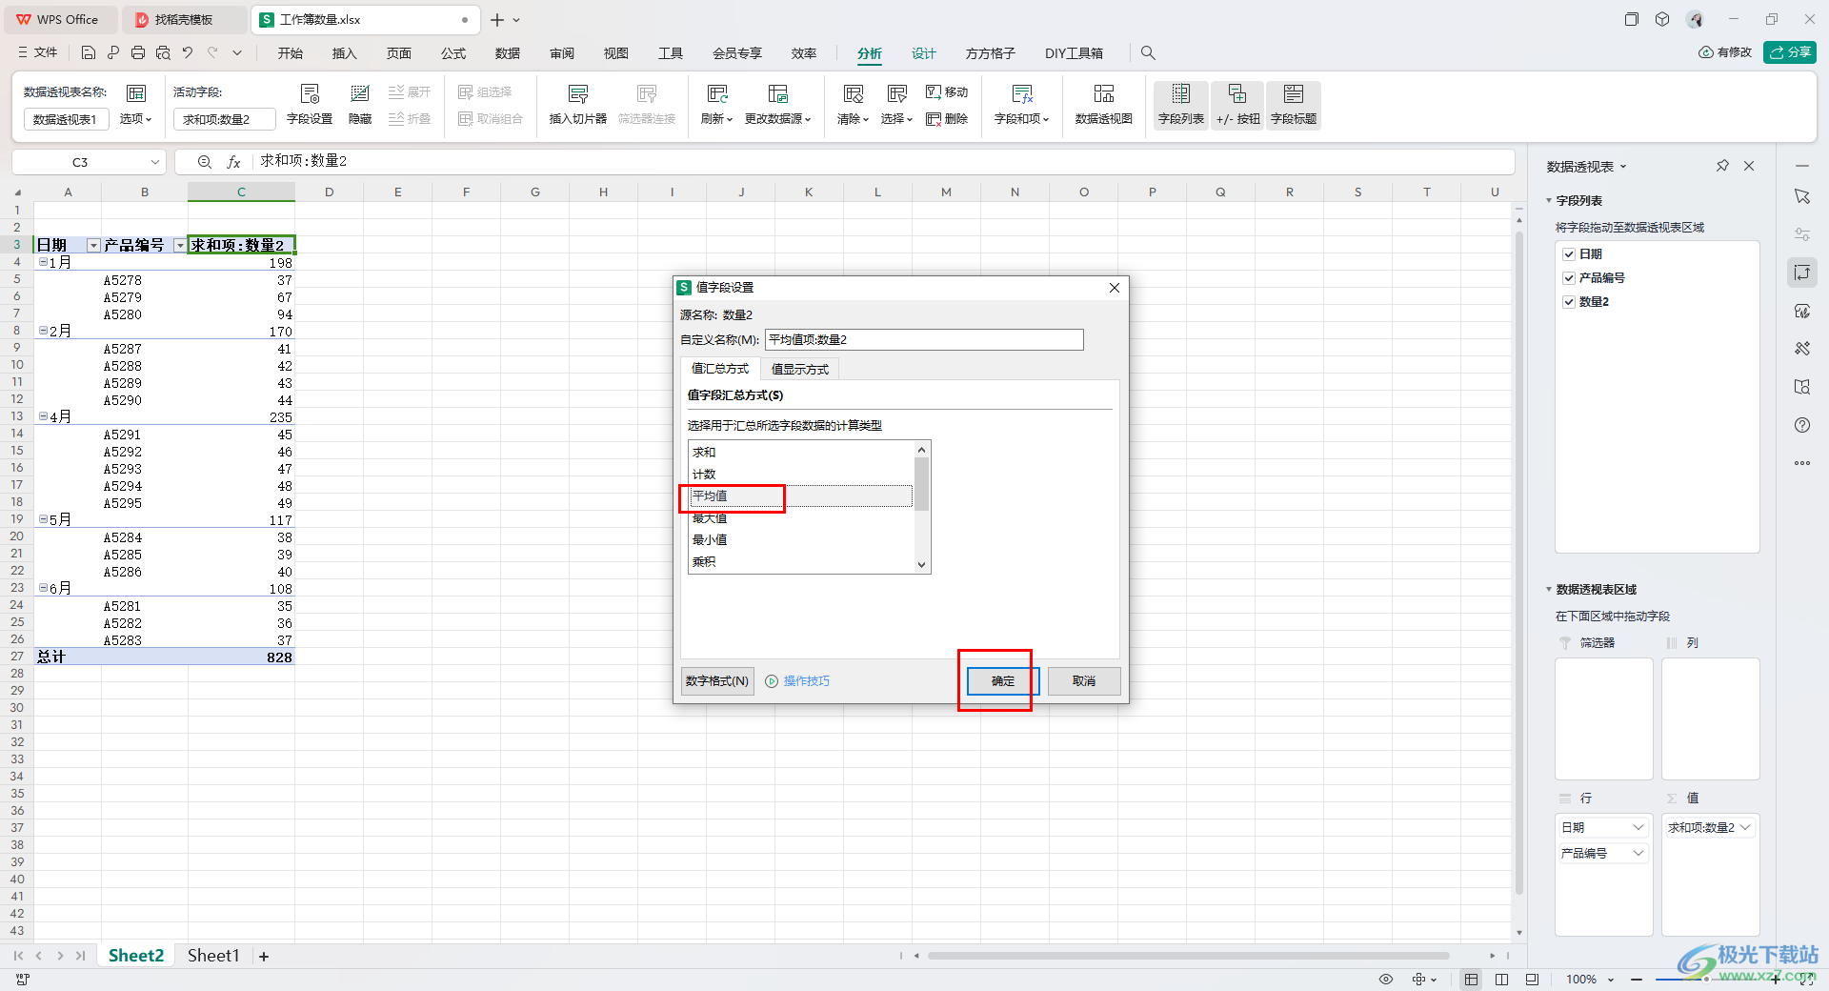The width and height of the screenshot is (1829, 991).
Task: Open the 插入 ribbon tab
Action: coord(344,53)
